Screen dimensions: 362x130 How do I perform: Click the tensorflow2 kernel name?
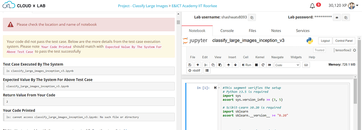coord(343,50)
